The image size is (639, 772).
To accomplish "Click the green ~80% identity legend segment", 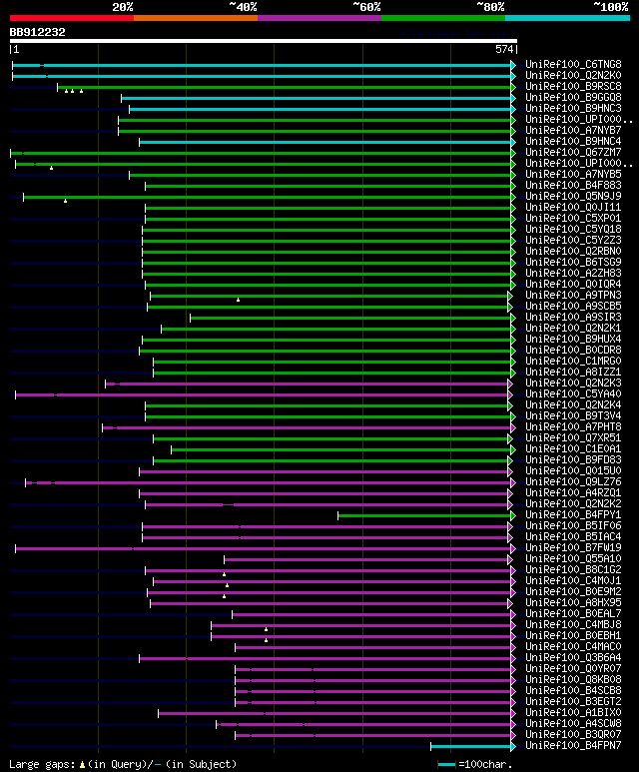I will coord(443,18).
